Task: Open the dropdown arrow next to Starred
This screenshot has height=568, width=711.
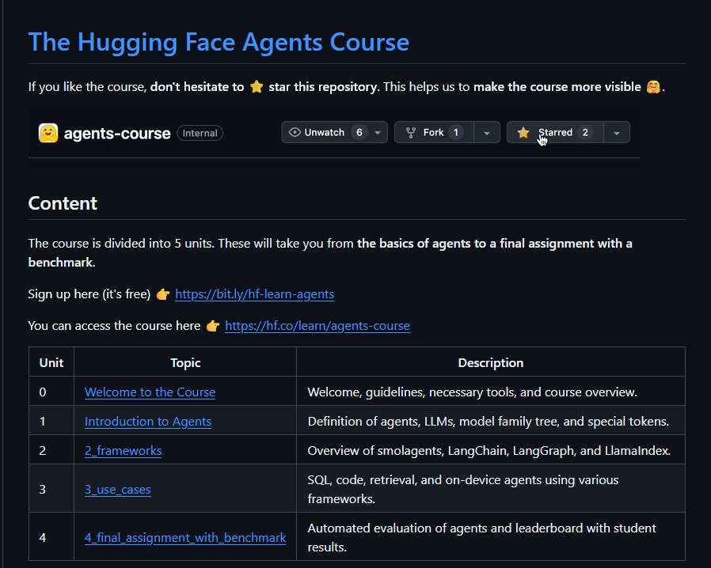Action: pyautogui.click(x=617, y=133)
